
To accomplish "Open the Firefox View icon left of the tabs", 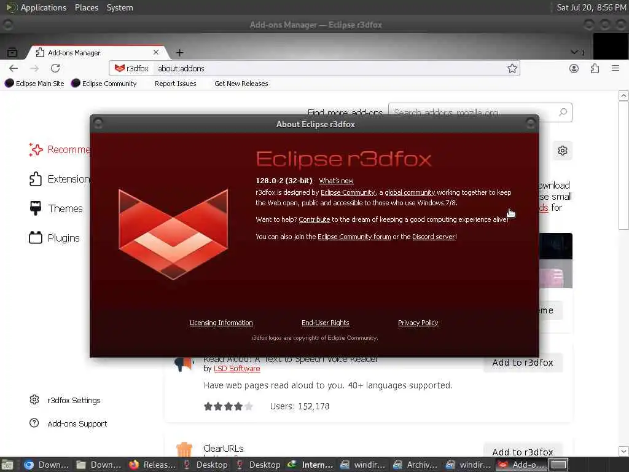I will (x=12, y=52).
